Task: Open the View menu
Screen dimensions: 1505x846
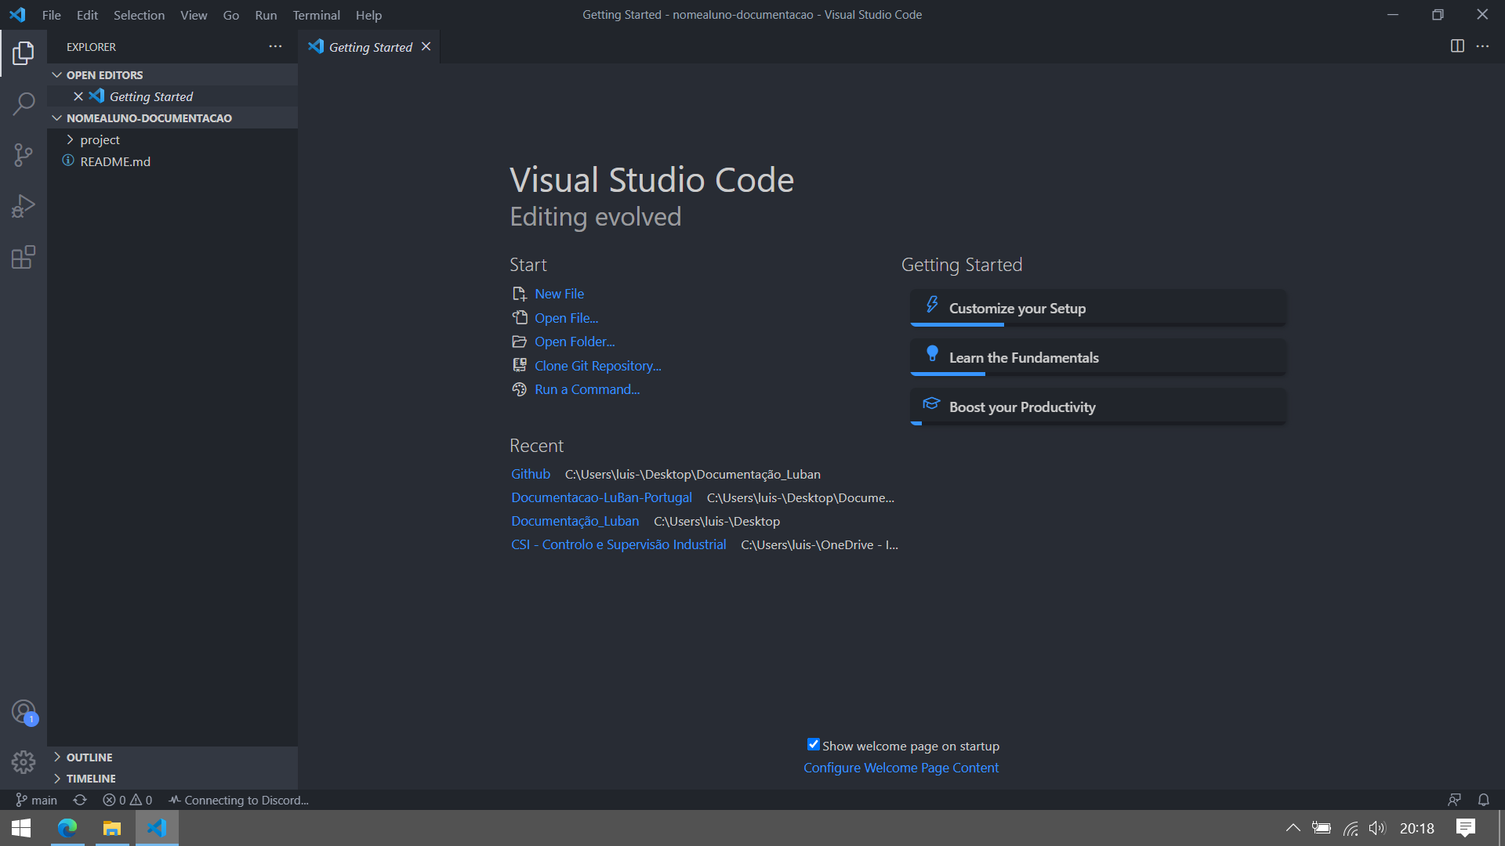Action: (x=194, y=15)
